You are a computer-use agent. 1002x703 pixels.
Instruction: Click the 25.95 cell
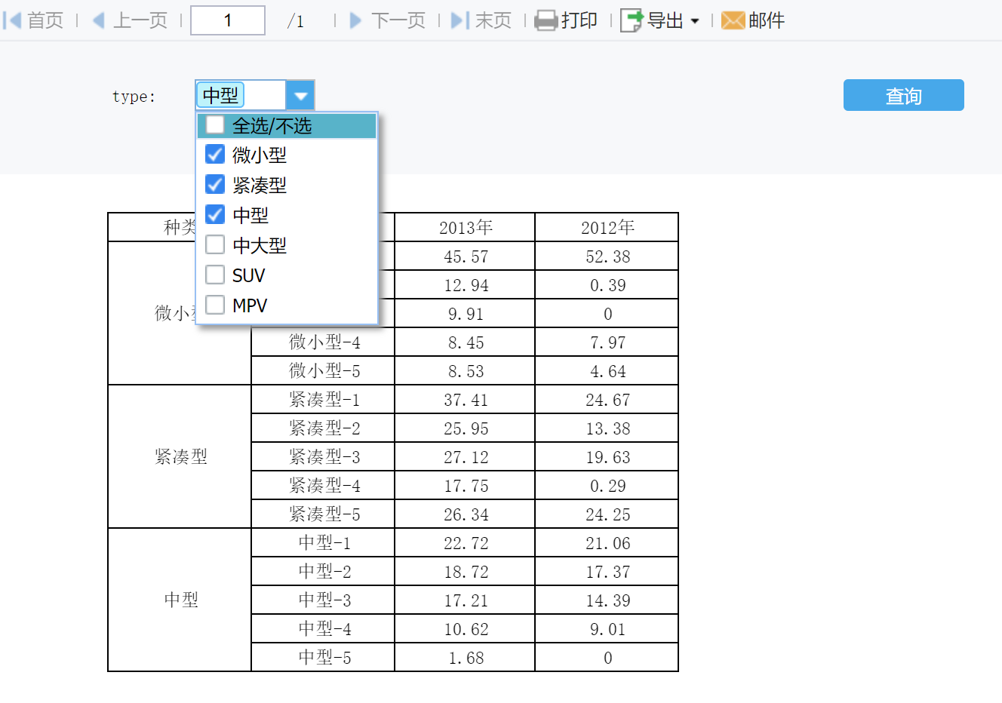point(465,428)
